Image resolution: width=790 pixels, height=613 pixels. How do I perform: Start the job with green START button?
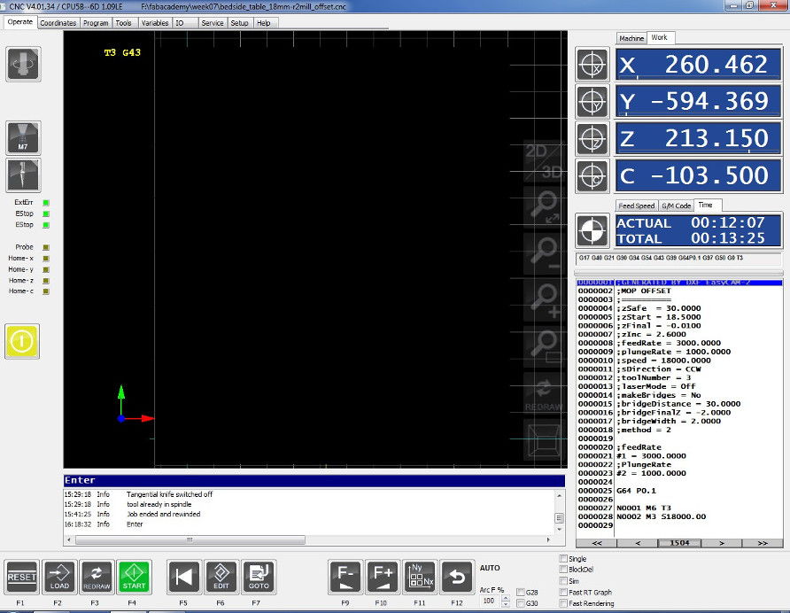point(134,577)
